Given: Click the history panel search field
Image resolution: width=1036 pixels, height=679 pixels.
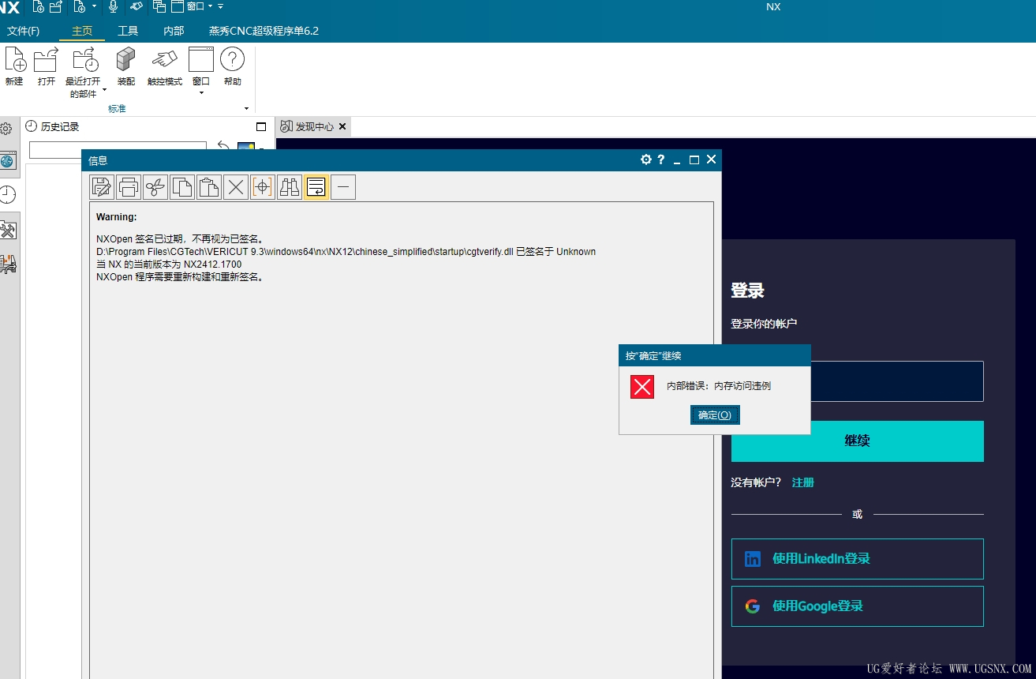Looking at the screenshot, I should (118, 149).
